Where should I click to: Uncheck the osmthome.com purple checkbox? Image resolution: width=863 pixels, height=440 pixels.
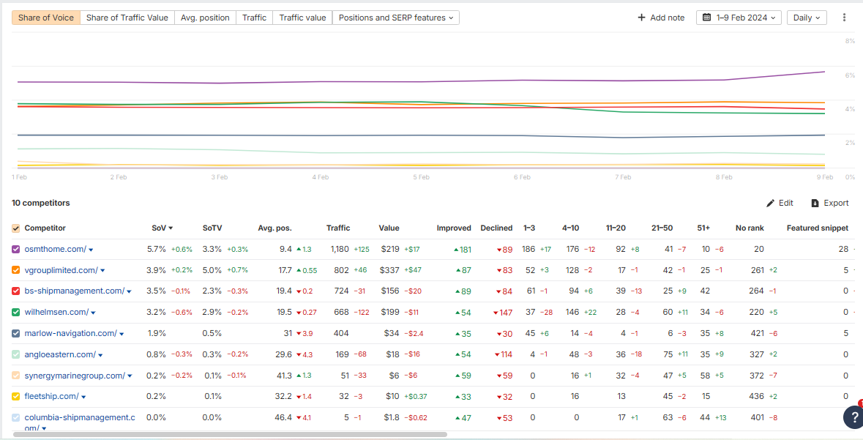[x=16, y=250]
